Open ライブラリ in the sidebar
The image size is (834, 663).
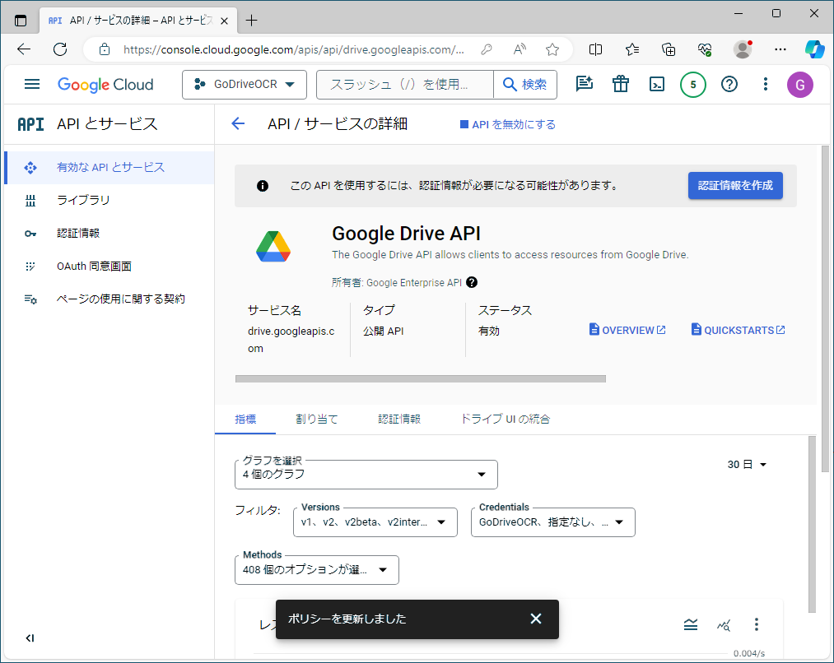[109, 200]
